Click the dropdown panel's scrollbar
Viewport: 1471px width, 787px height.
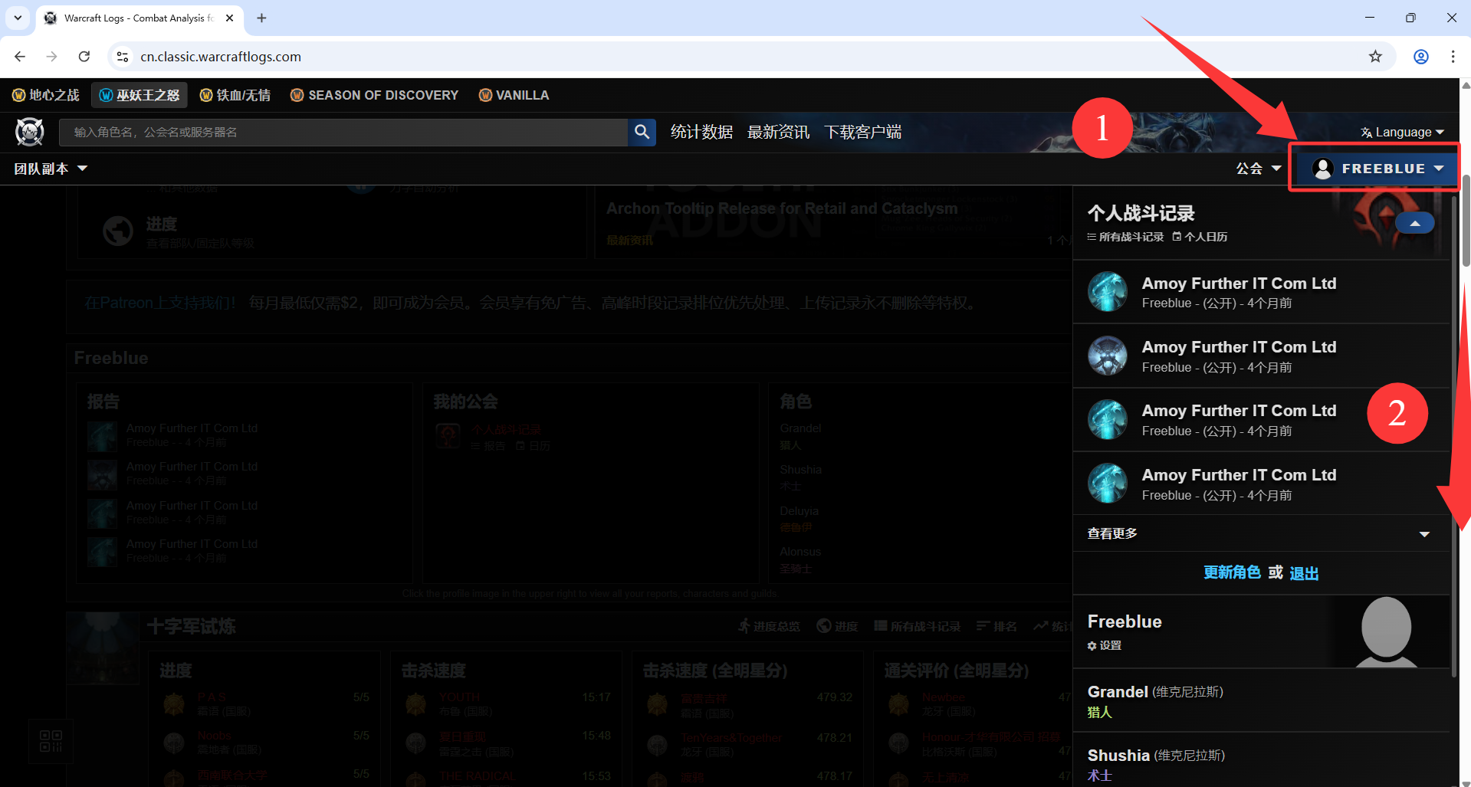click(x=1454, y=437)
